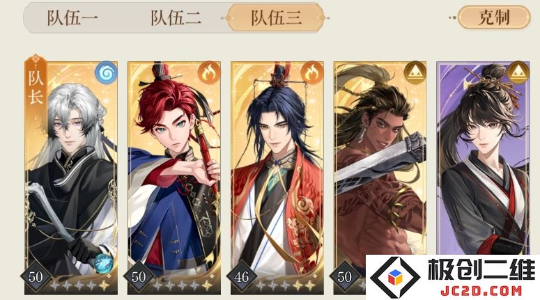Select the tanned swordsman character card
The width and height of the screenshot is (540, 300).
(x=380, y=158)
